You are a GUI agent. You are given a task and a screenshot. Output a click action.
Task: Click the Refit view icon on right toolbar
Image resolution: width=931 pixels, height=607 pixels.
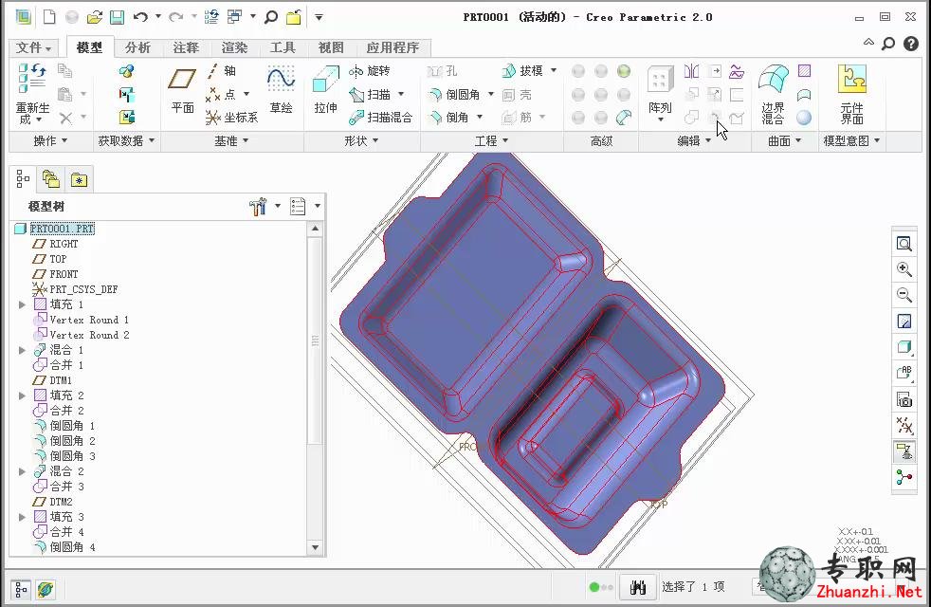pos(904,244)
